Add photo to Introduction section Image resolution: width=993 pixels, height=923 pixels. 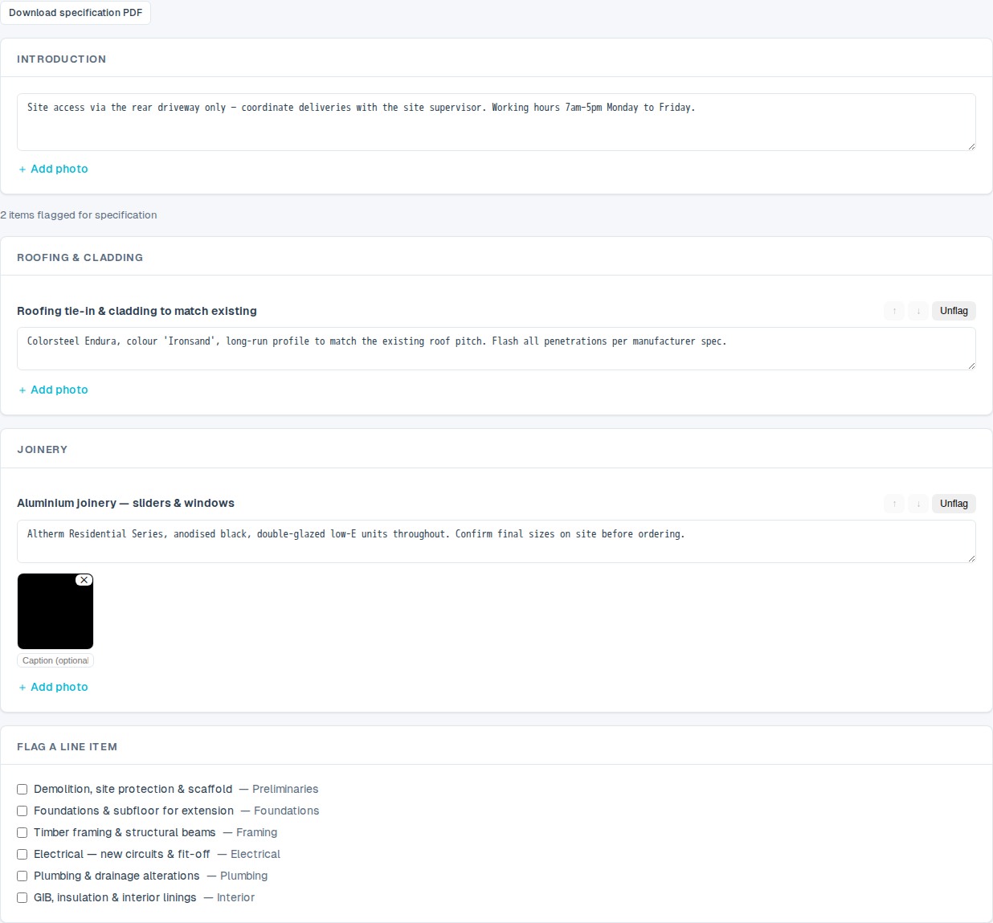(x=53, y=169)
